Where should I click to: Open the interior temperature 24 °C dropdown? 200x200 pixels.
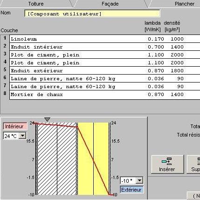22,136
